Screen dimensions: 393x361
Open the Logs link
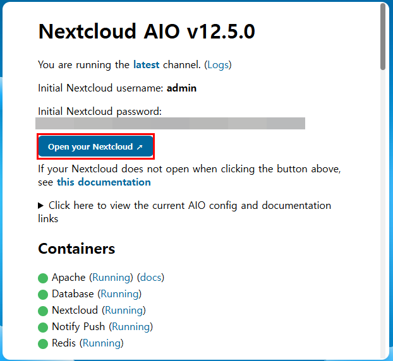pyautogui.click(x=218, y=64)
